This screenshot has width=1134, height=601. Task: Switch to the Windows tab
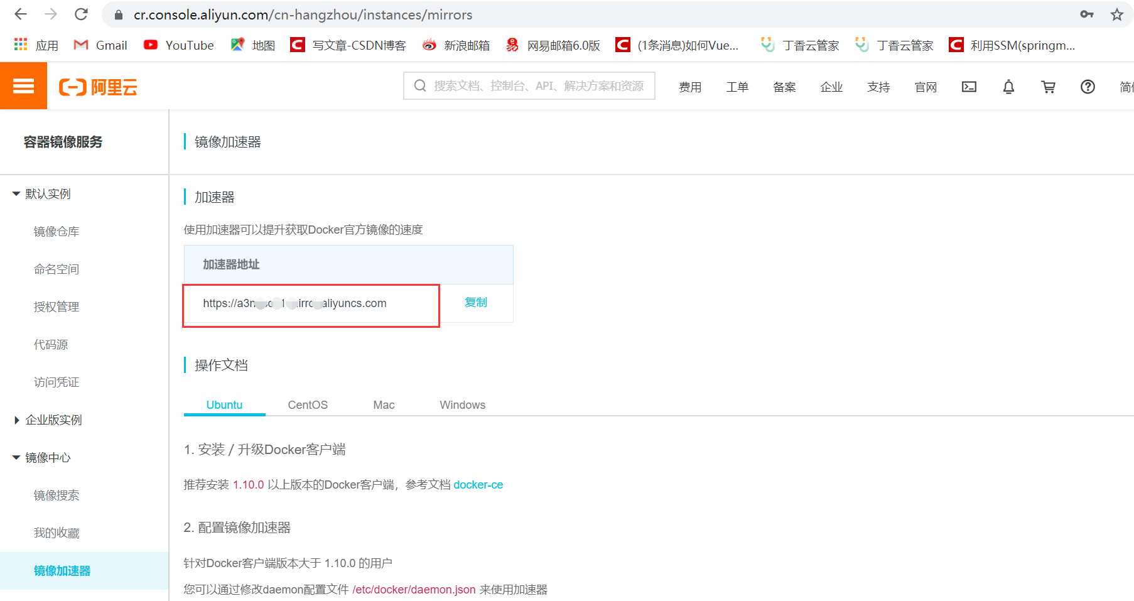[462, 404]
